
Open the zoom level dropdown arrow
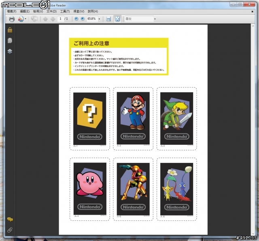click(x=99, y=19)
